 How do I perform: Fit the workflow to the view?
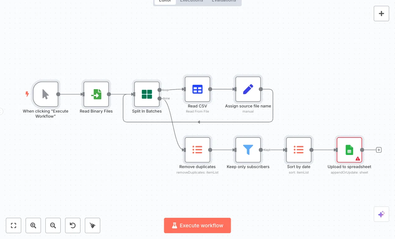[x=14, y=225]
